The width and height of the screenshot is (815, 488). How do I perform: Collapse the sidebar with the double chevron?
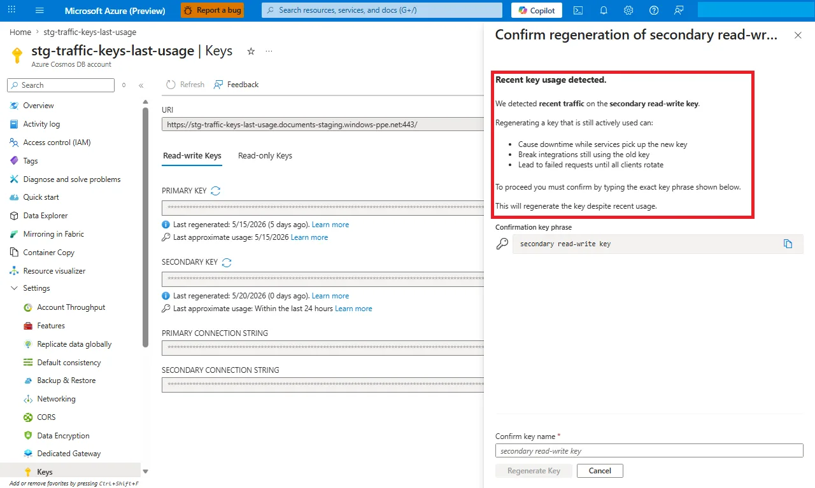141,85
